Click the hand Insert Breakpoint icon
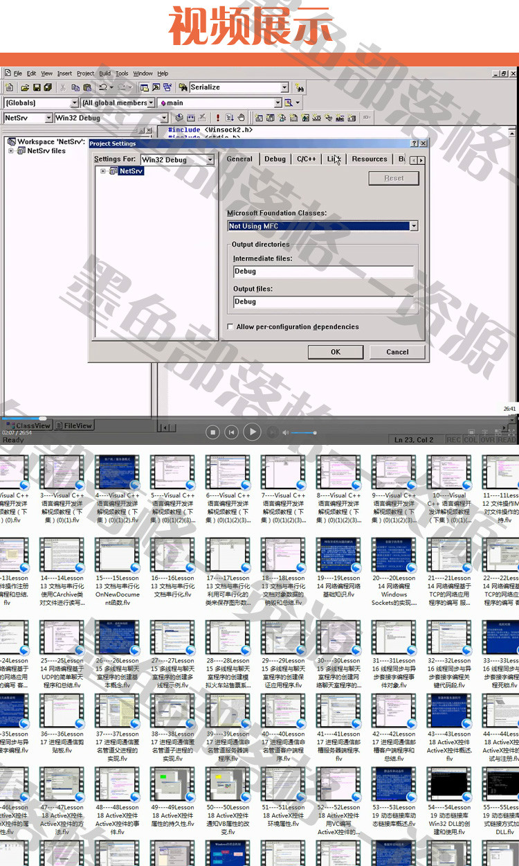Image resolution: width=519 pixels, height=866 pixels. (x=241, y=118)
